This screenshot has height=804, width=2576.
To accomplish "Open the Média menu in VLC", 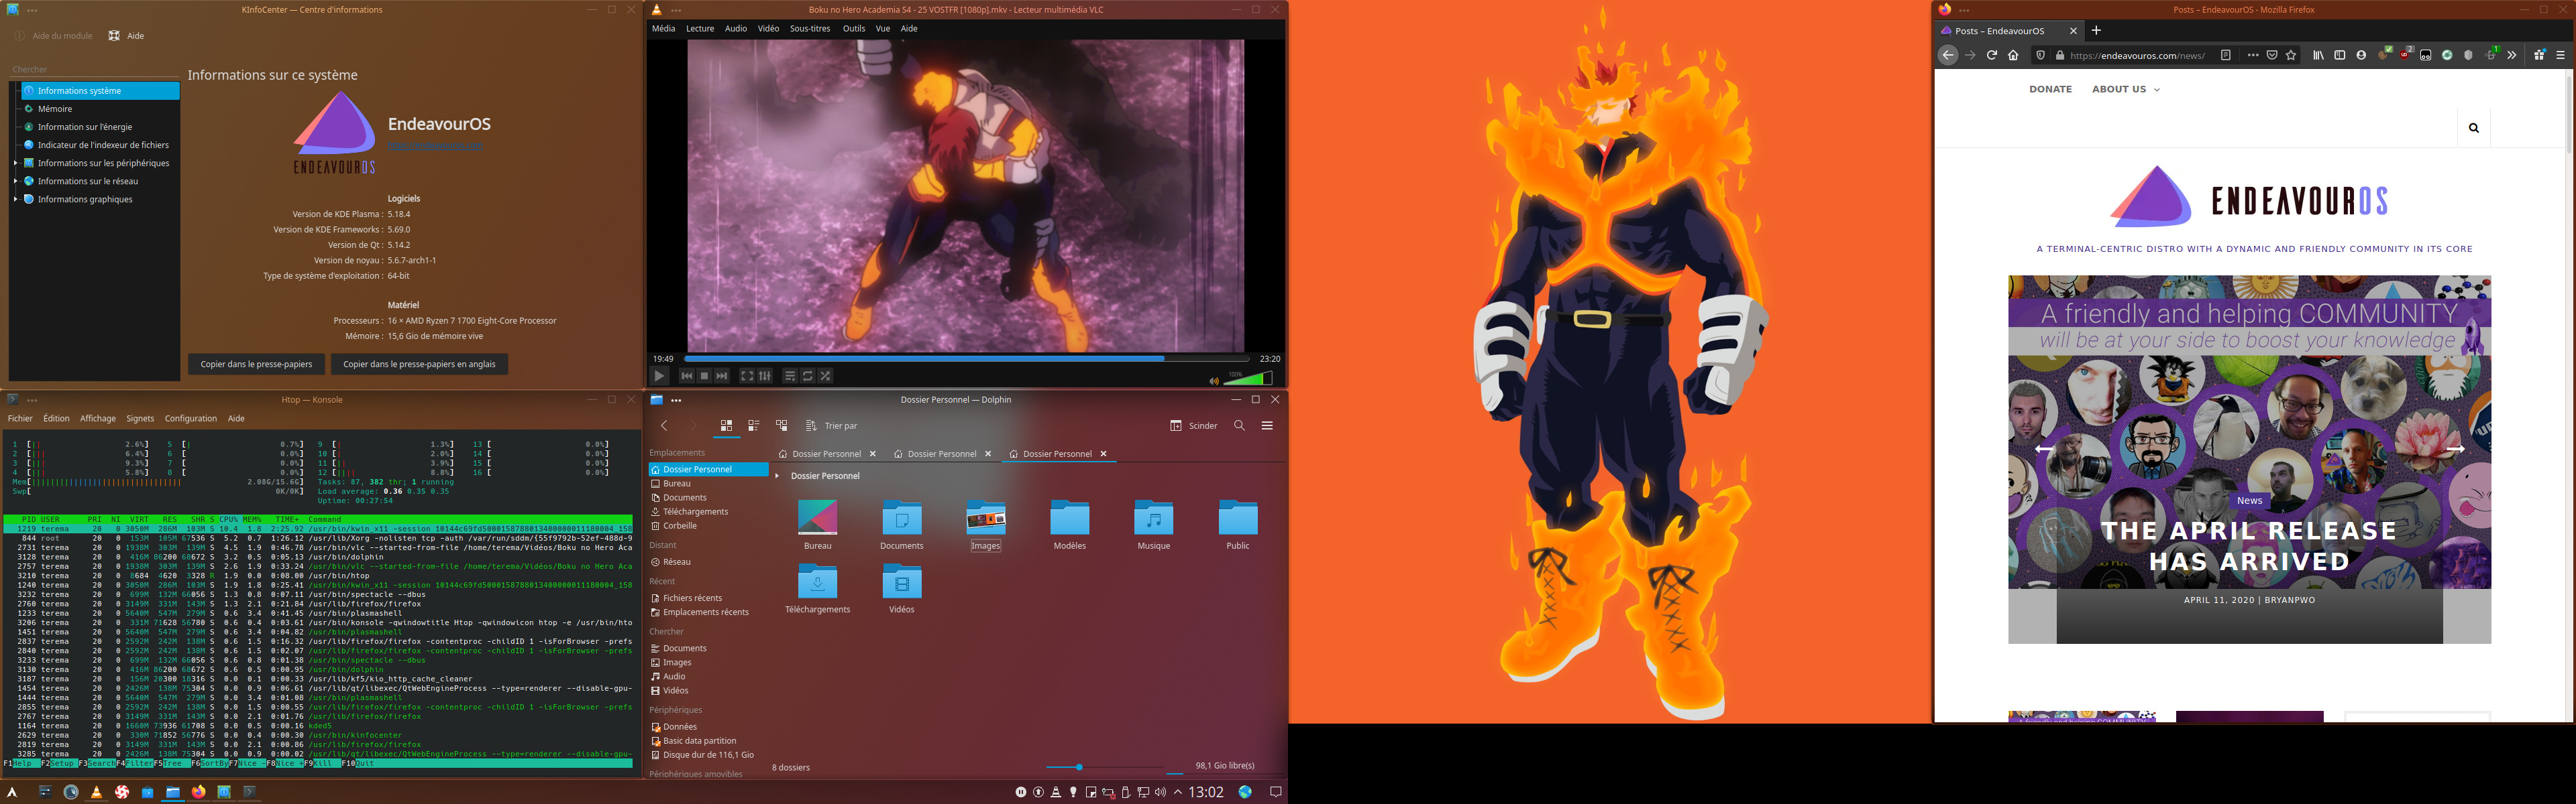I will pyautogui.click(x=664, y=29).
